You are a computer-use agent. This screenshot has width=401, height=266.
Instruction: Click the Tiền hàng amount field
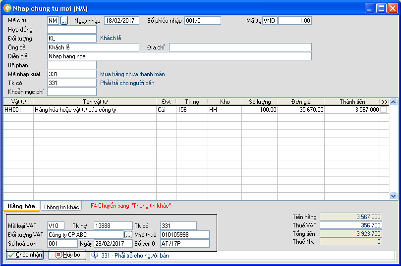pyautogui.click(x=351, y=217)
